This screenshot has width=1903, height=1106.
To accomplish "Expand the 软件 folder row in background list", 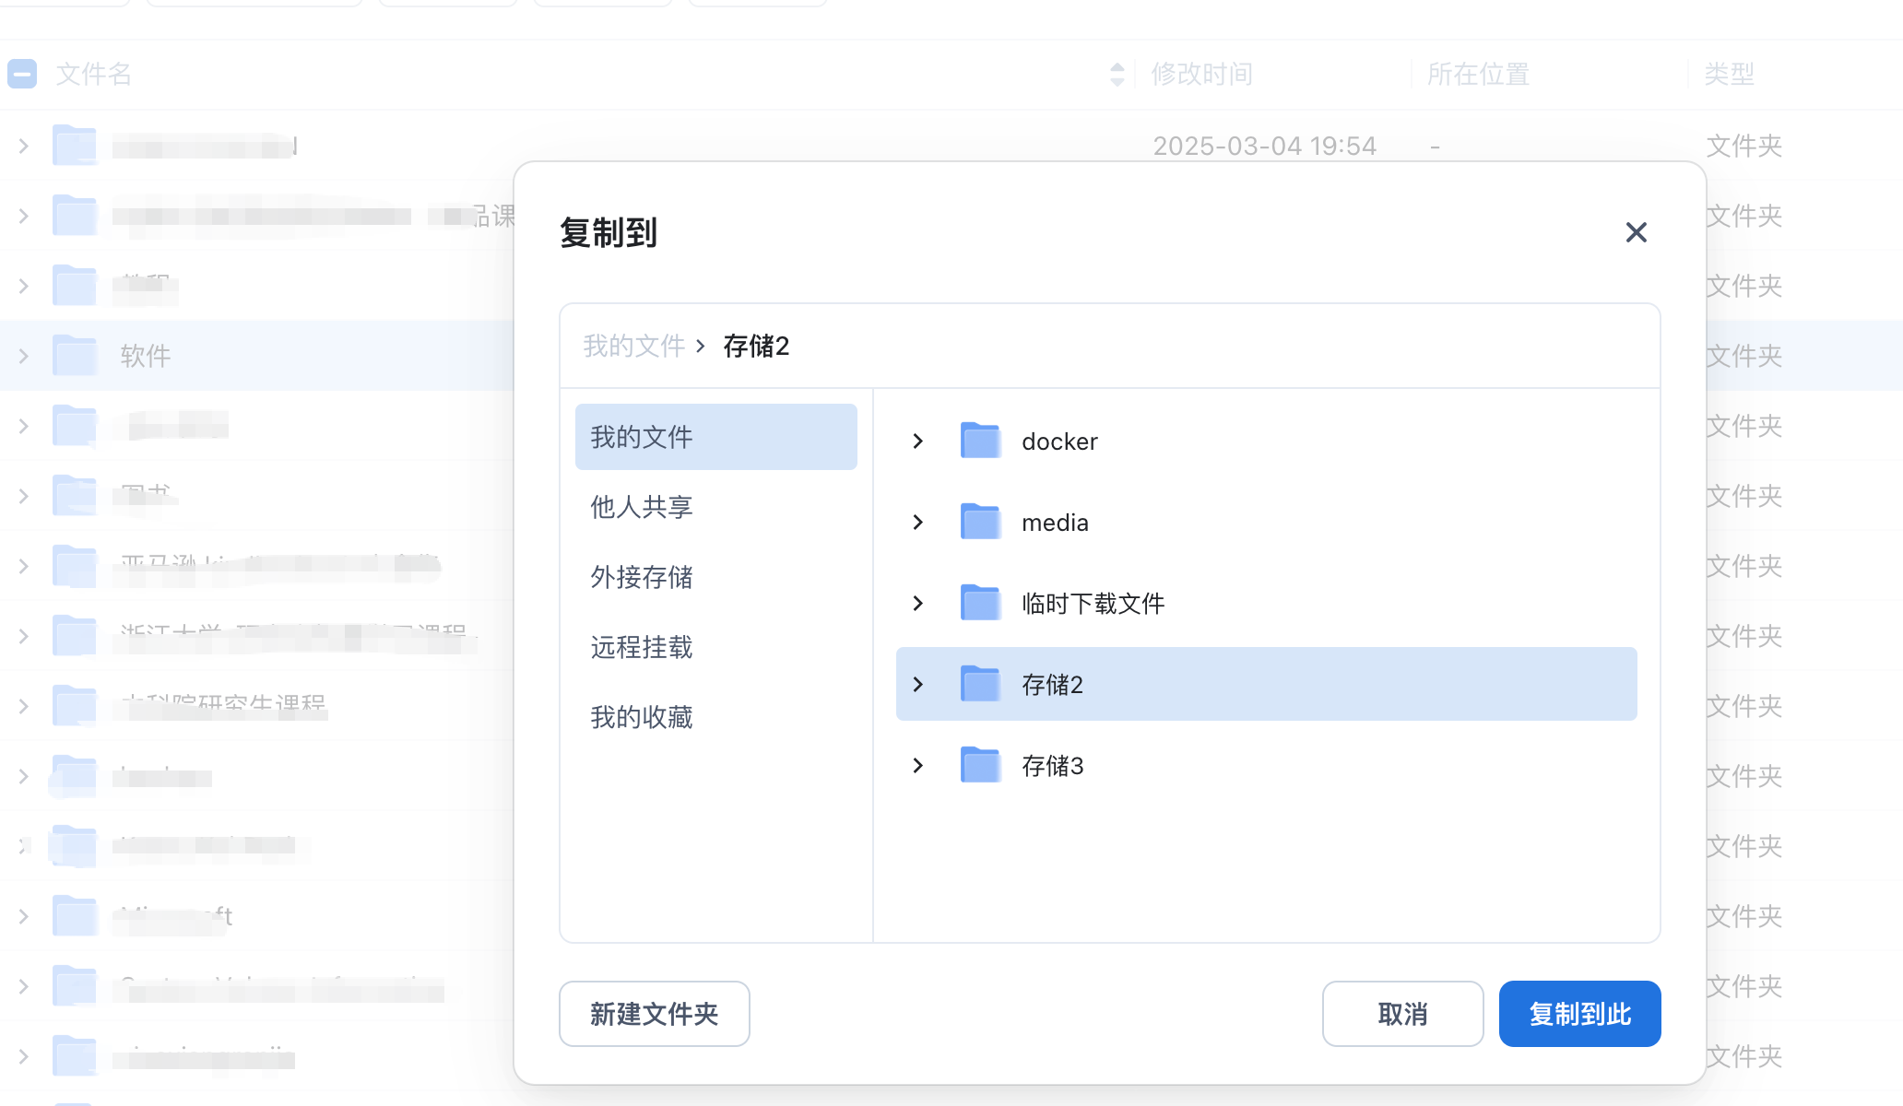I will click(x=23, y=356).
